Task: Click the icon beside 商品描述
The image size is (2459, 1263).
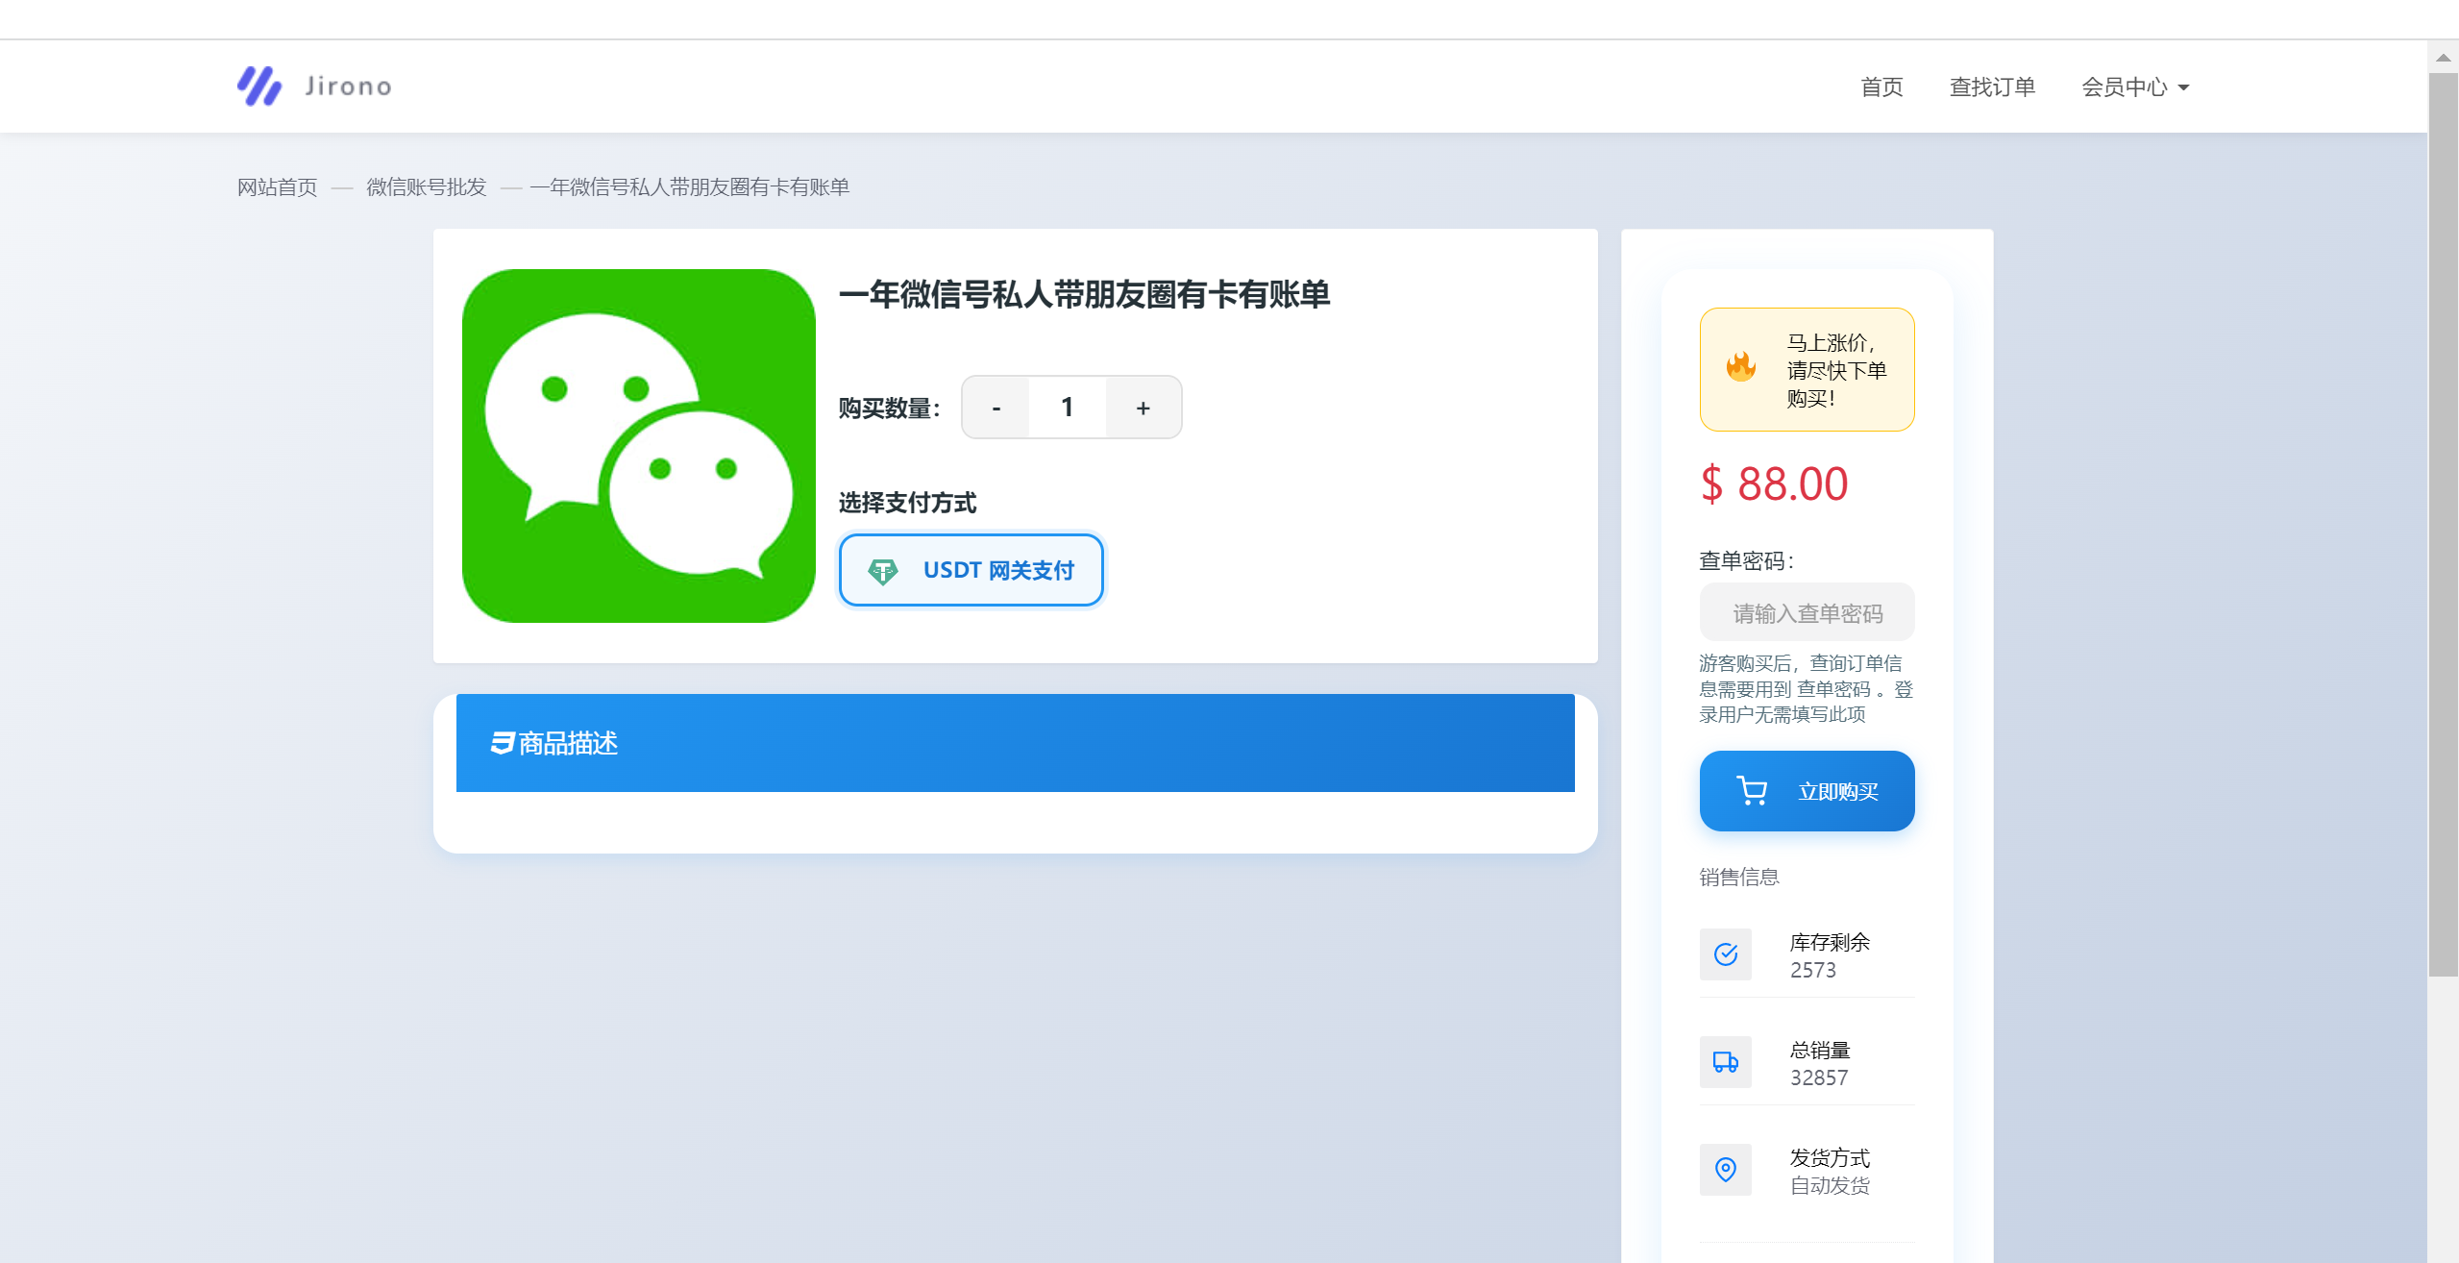Action: click(503, 743)
